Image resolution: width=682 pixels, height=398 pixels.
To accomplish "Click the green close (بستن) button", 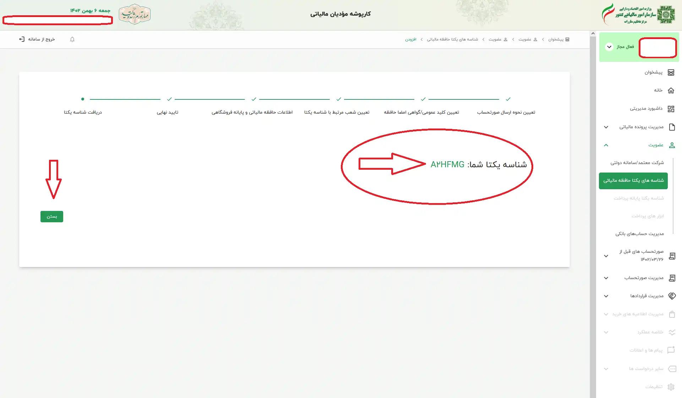I will (x=52, y=217).
